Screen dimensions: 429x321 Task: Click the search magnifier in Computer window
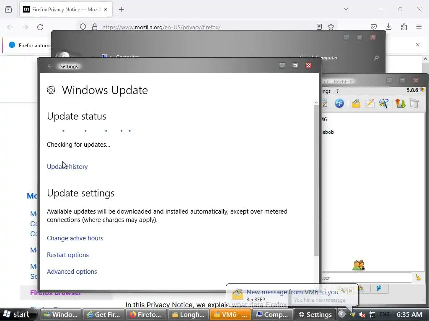[376, 58]
